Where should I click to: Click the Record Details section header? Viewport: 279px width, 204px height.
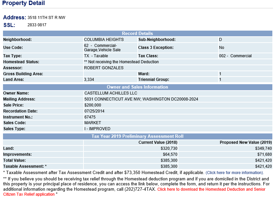tap(137, 34)
